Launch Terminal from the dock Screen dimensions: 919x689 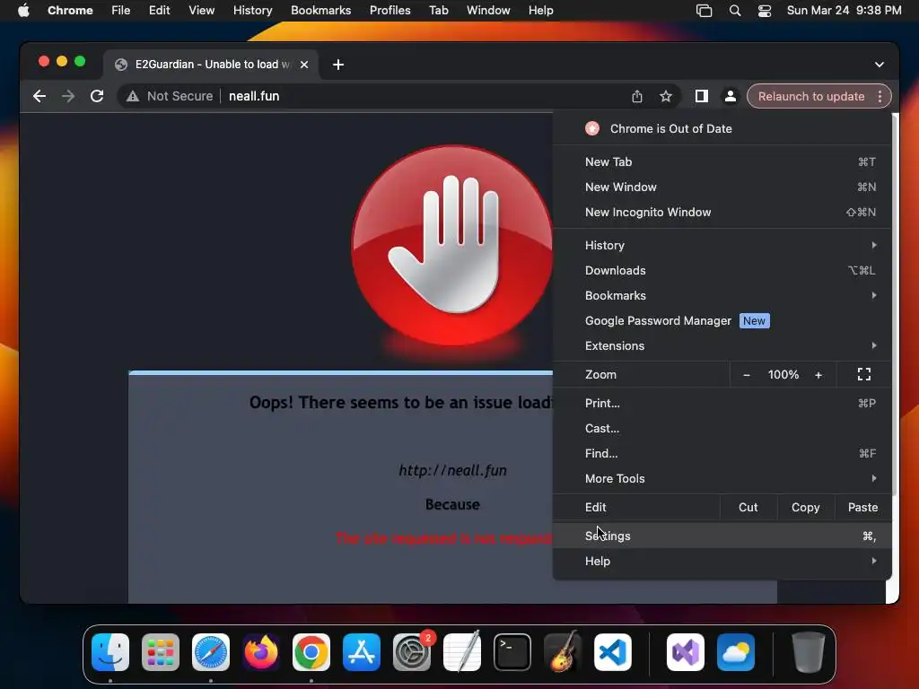[x=512, y=652]
